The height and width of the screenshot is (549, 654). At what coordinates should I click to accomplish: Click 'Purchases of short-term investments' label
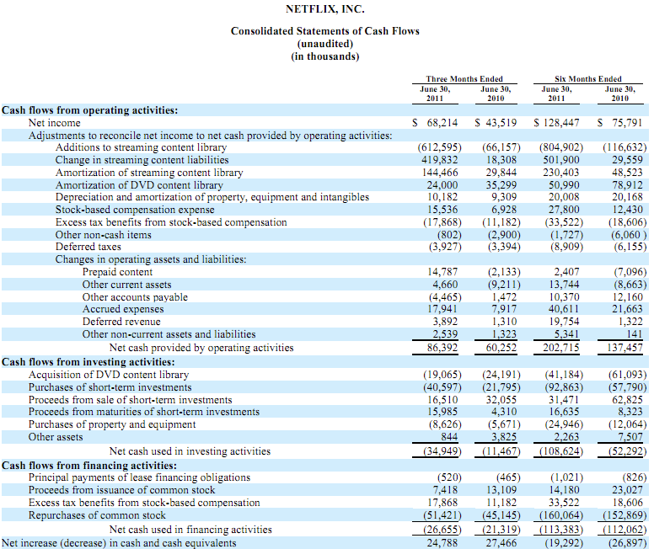[x=110, y=387]
